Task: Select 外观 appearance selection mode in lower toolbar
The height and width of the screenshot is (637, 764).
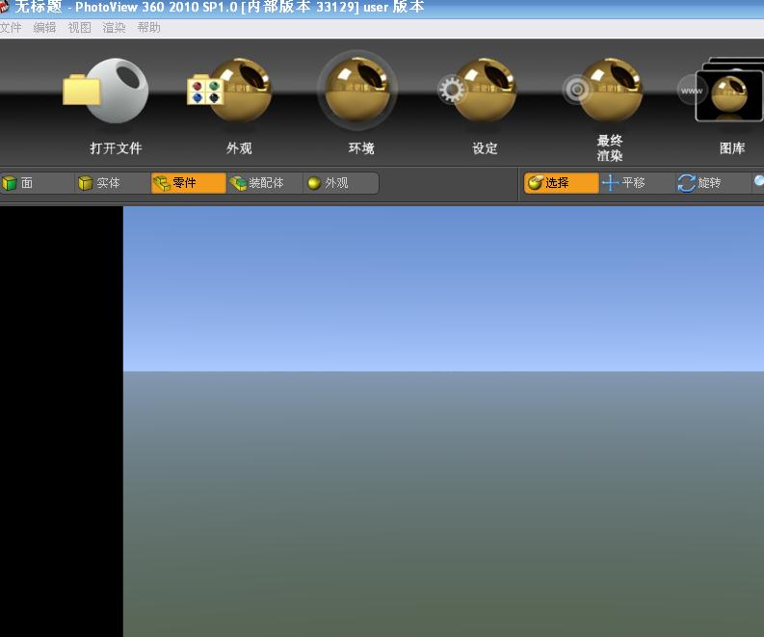Action: click(x=341, y=183)
